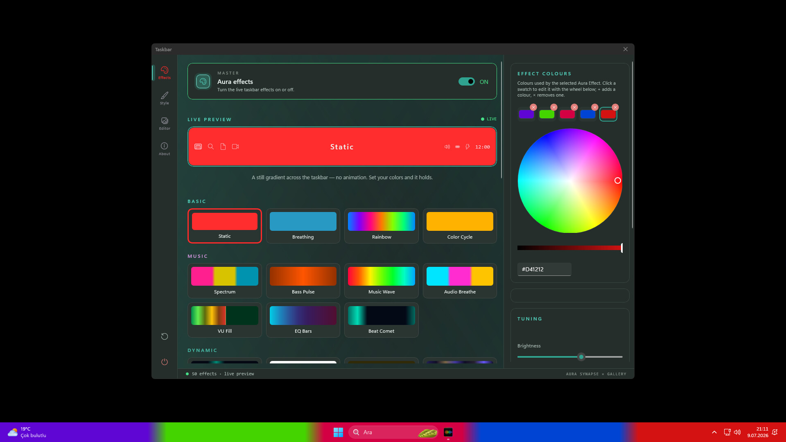
Task: Click the document icon in live preview
Action: pyautogui.click(x=223, y=147)
